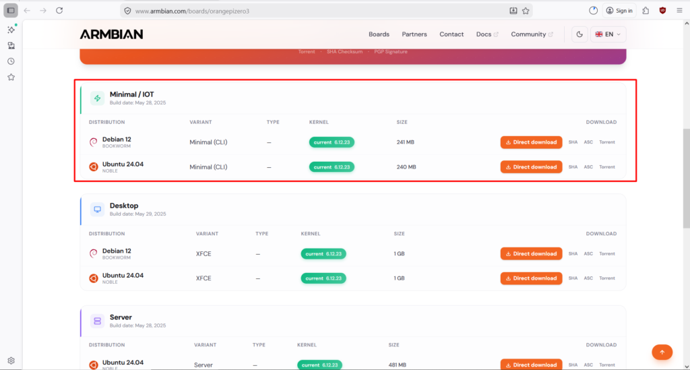Image resolution: width=690 pixels, height=370 pixels.
Task: Open the EN language dropdown
Action: pos(608,34)
